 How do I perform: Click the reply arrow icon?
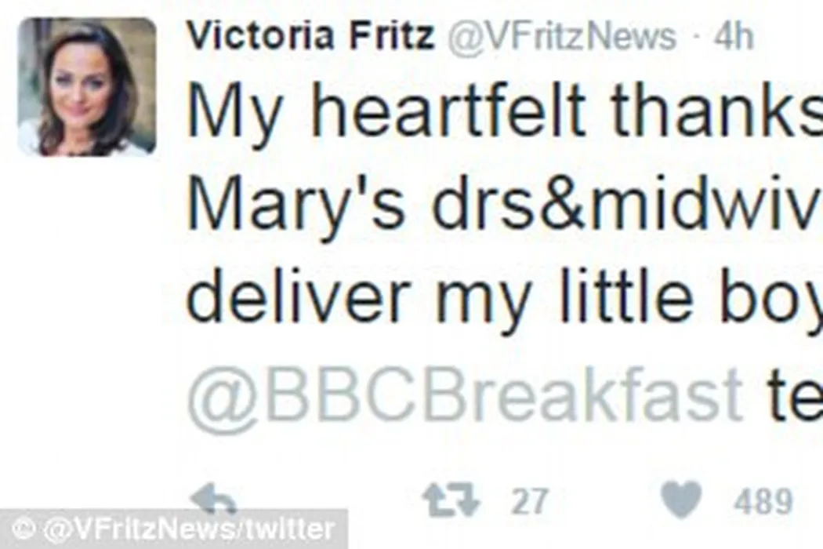(213, 499)
